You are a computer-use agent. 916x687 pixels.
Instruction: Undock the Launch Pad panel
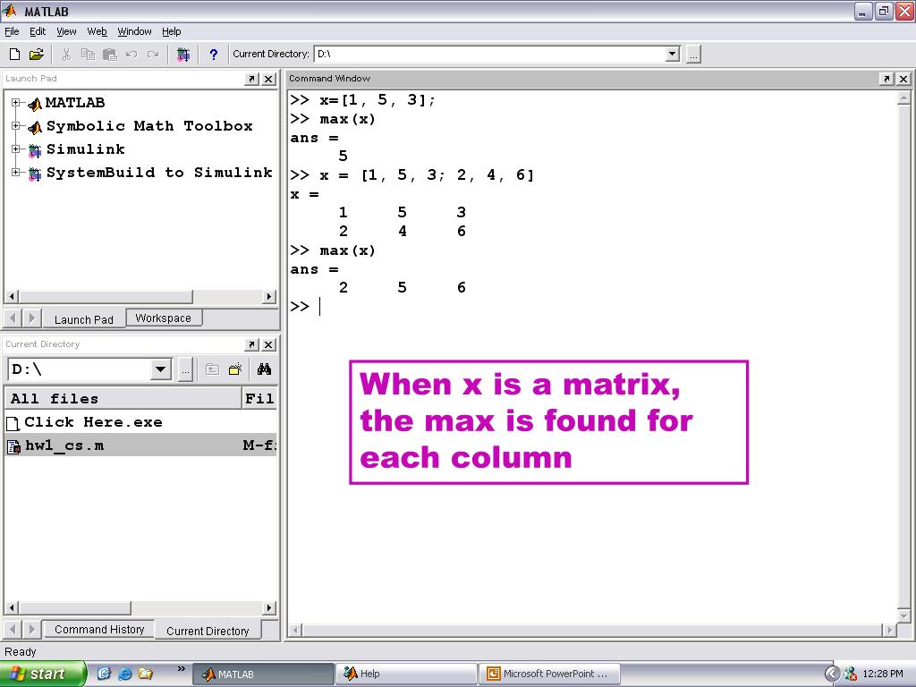tap(251, 79)
